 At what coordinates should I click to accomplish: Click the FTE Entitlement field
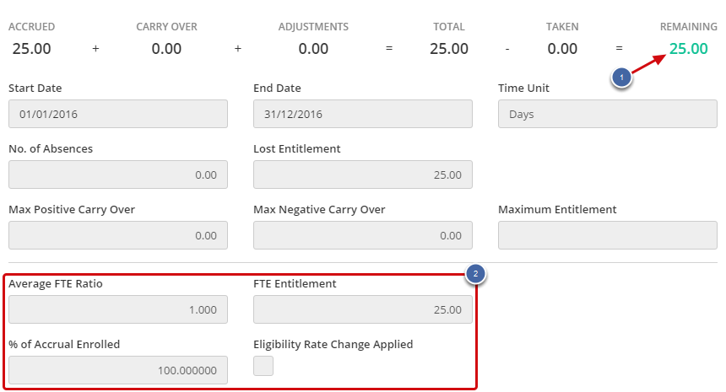[363, 309]
